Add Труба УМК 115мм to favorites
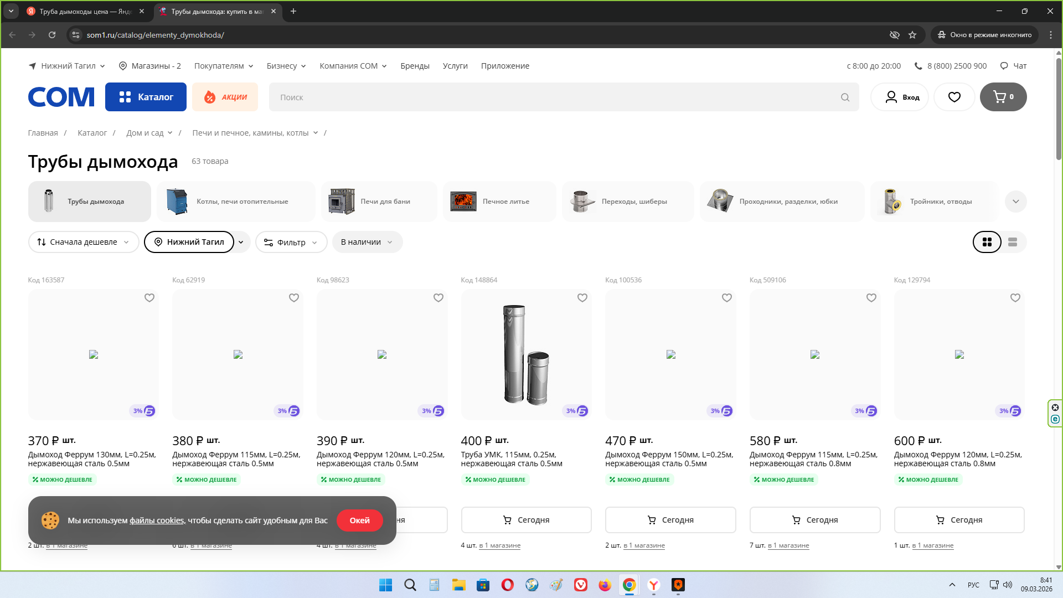The height and width of the screenshot is (598, 1063). (582, 298)
